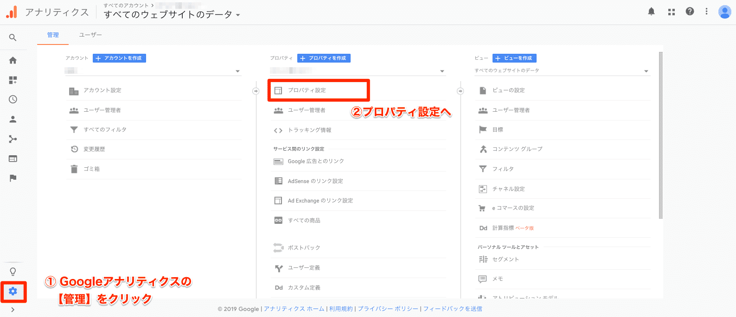Screen dimensions: 736x317
Task: Open Ad Exchange のリンク設定
Action: tap(320, 201)
